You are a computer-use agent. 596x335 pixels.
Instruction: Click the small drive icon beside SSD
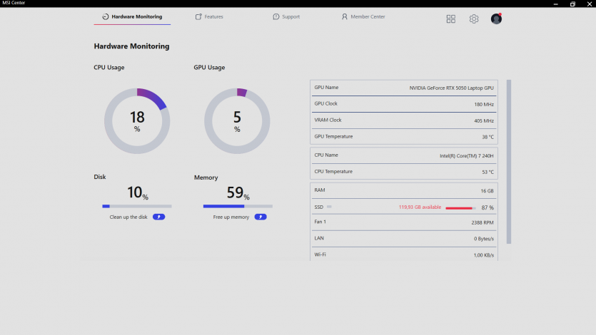[329, 207]
